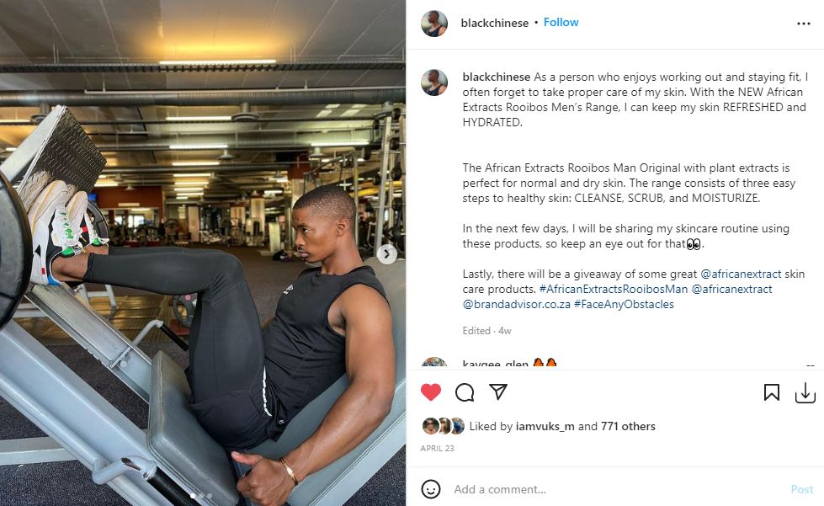This screenshot has width=824, height=506.
Task: View the 771 others who liked
Action: pos(628,426)
